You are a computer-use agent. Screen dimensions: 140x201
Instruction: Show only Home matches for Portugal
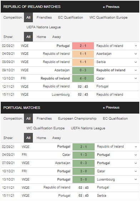click(x=41, y=138)
